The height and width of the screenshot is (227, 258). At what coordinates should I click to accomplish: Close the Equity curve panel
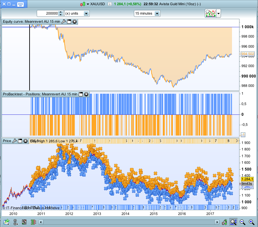pyautogui.click(x=74, y=22)
